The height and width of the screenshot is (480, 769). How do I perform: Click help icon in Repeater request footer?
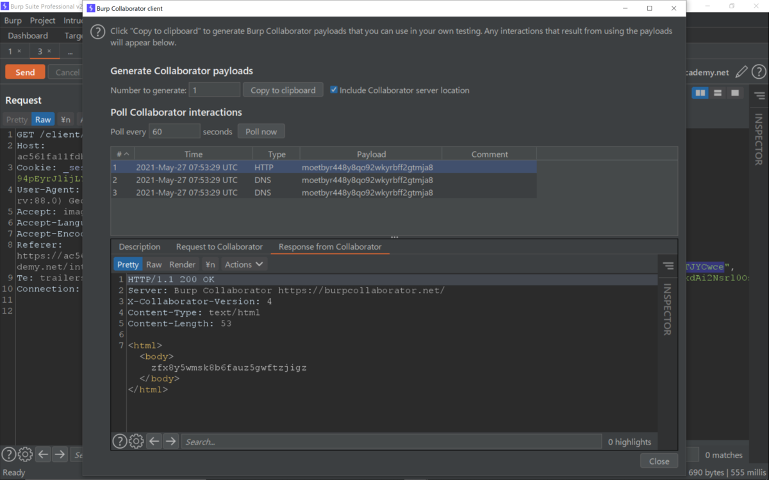[x=8, y=454]
